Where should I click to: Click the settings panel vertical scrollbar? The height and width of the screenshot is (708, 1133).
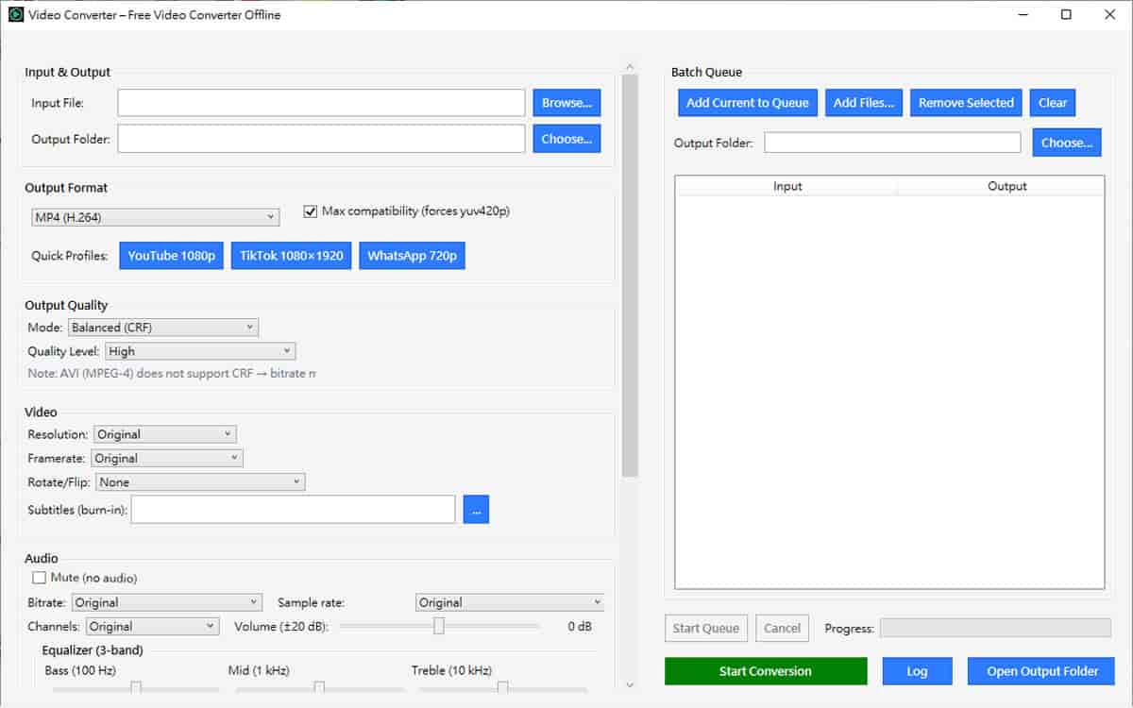point(630,274)
